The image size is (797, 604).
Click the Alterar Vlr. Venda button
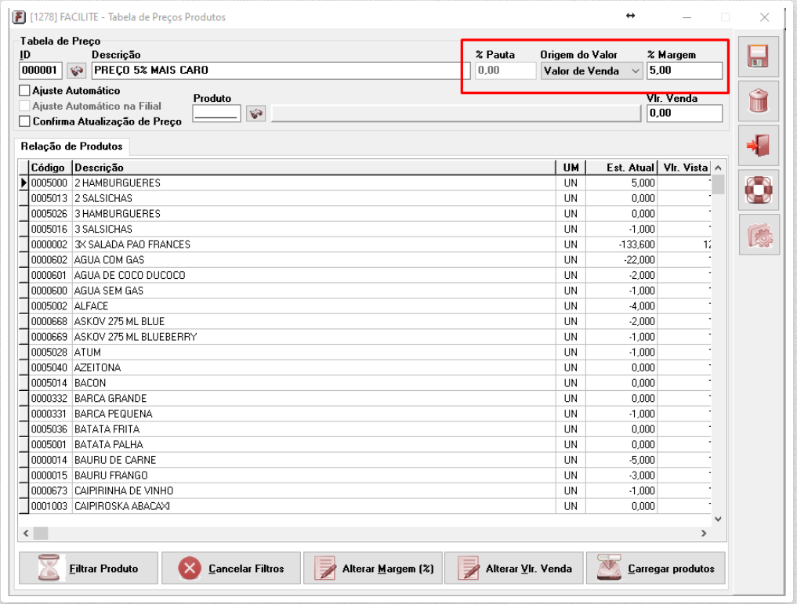(x=514, y=569)
